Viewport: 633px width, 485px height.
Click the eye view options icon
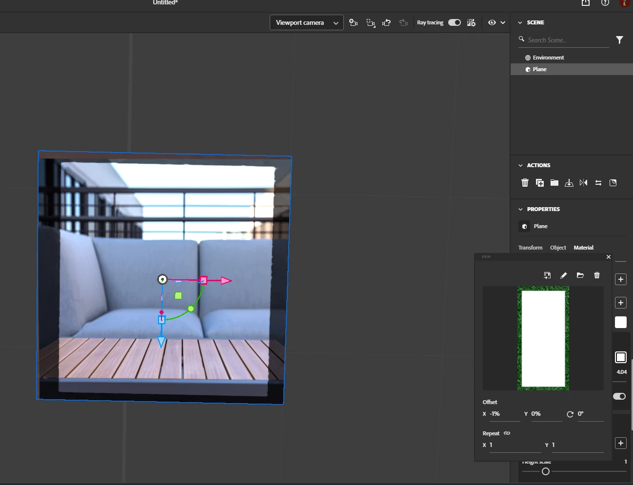(492, 22)
